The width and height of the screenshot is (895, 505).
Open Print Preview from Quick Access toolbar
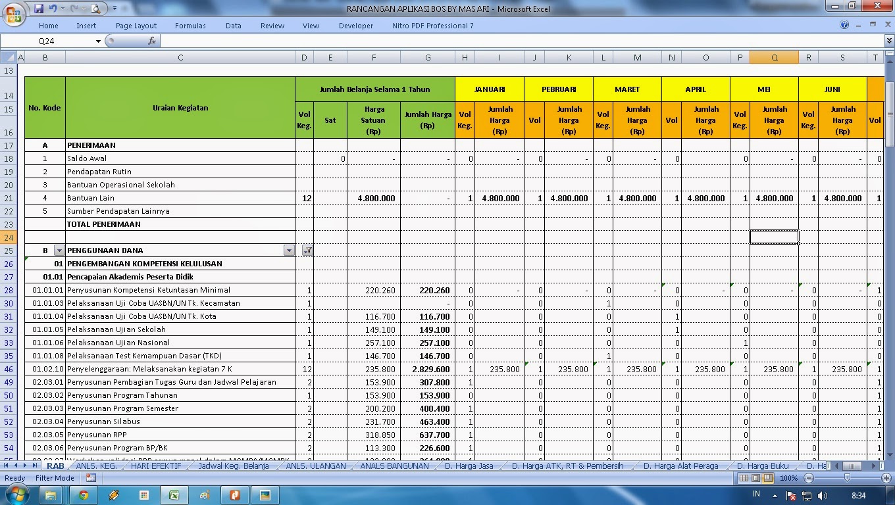(x=96, y=9)
